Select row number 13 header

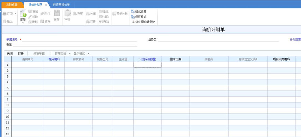(8, 134)
